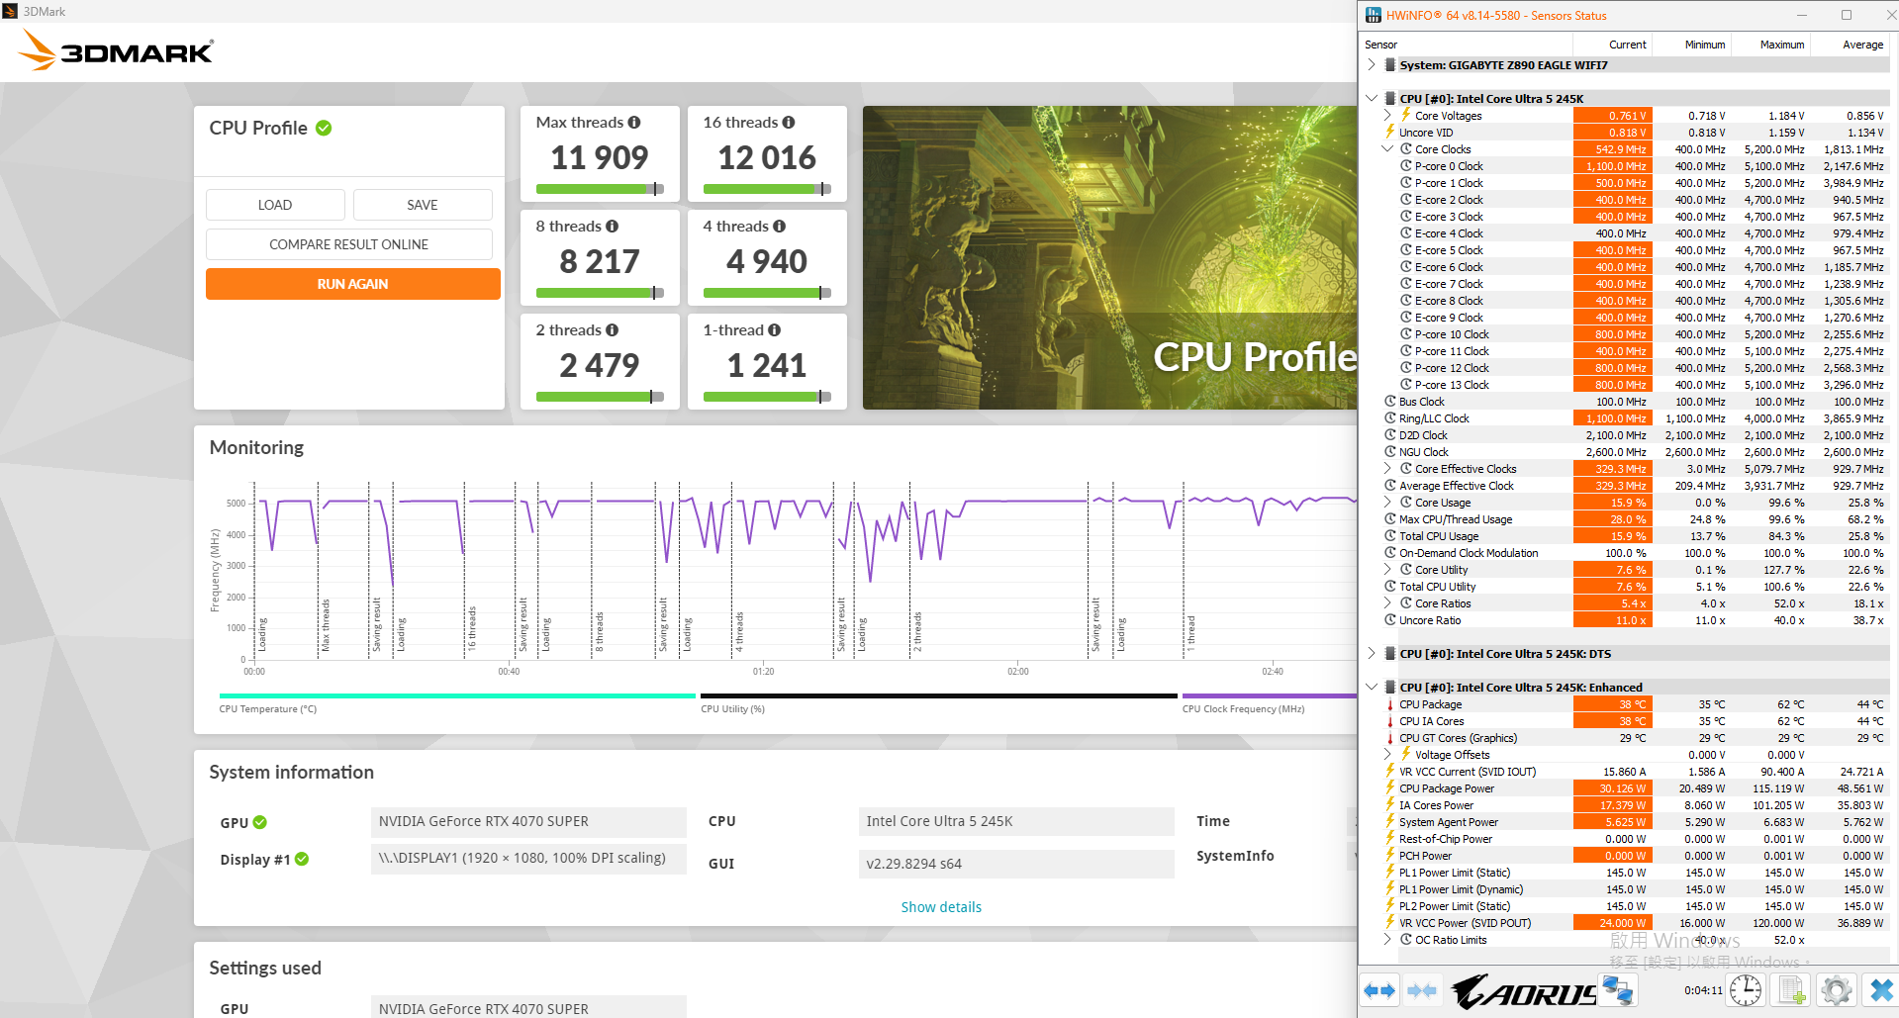Click the orange RUN AGAIN button
Screen dimensions: 1899x1018
tap(352, 284)
